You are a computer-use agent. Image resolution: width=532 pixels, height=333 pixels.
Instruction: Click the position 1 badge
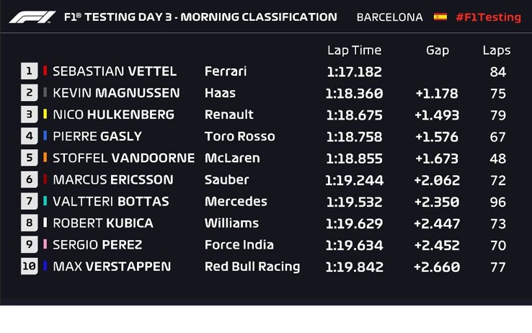[29, 71]
